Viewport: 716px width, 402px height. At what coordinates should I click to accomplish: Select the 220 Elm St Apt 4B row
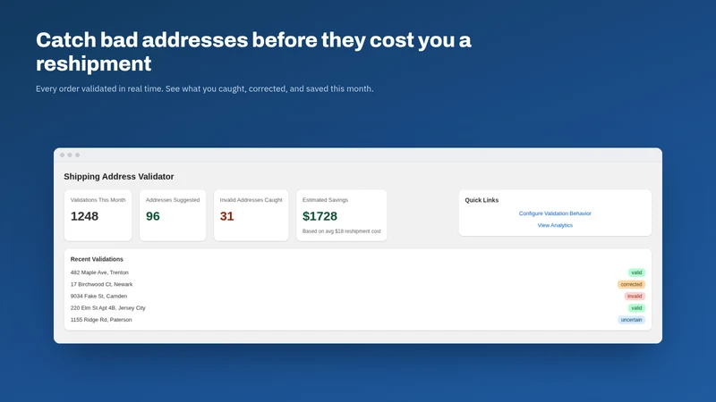click(x=357, y=308)
